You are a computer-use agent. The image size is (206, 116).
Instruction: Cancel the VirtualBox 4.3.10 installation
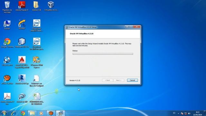click(132, 80)
